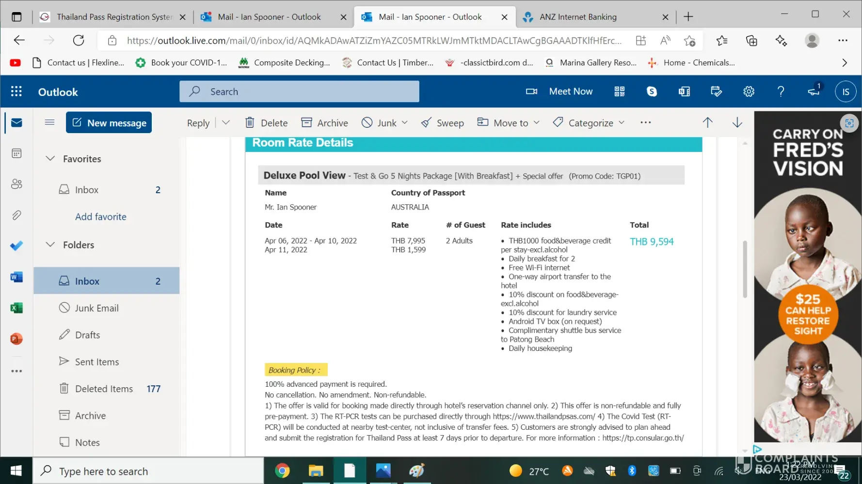Collapse the Folders section
The width and height of the screenshot is (862, 484).
(x=50, y=245)
